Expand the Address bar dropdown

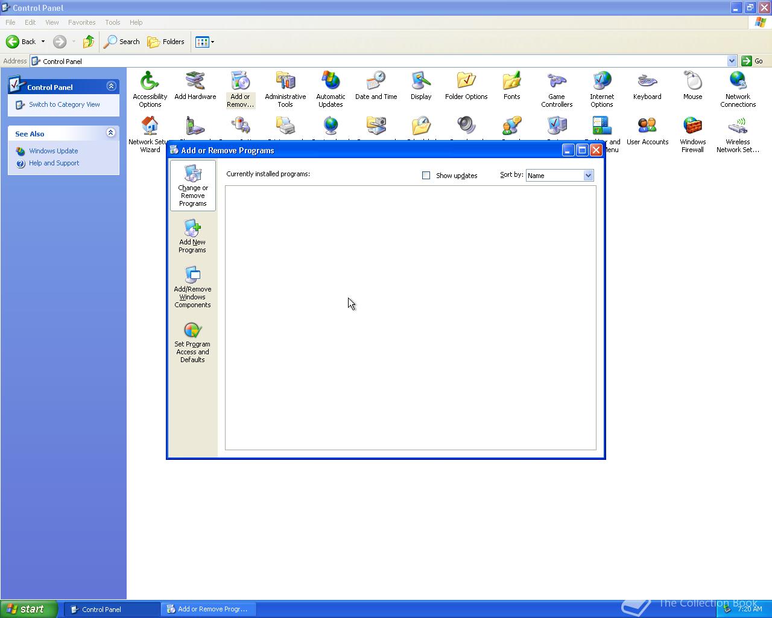click(x=732, y=61)
